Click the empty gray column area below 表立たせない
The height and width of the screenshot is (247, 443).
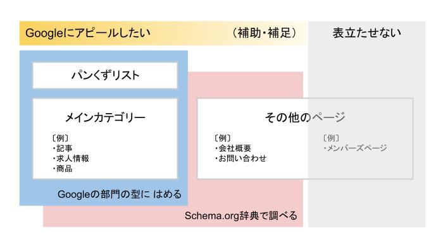[366, 203]
